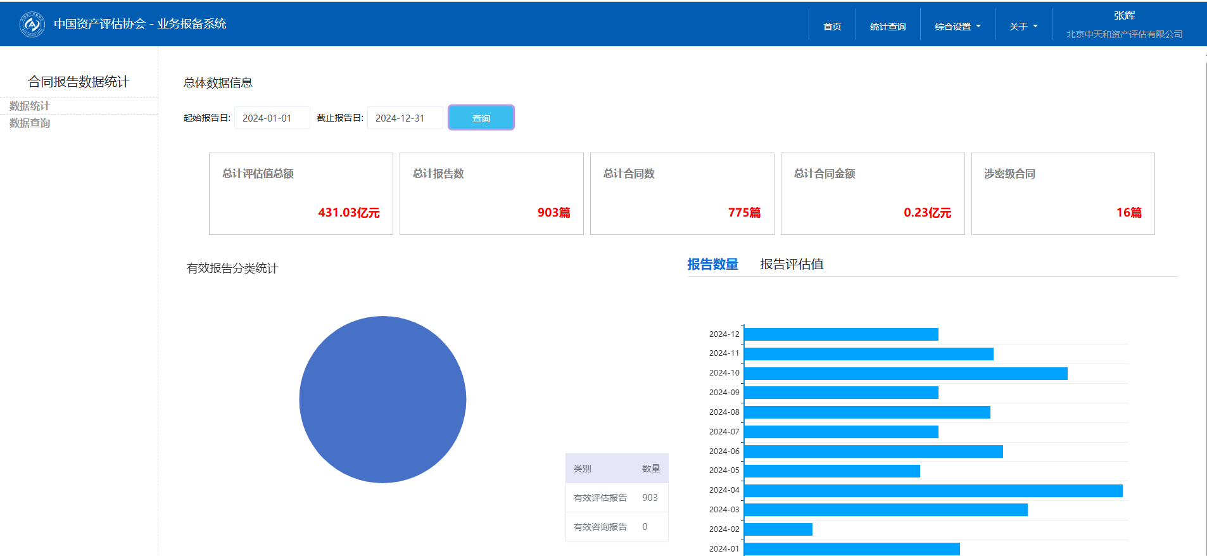Click the 2024-04 bar in chart
The image size is (1207, 556).
[932, 491]
